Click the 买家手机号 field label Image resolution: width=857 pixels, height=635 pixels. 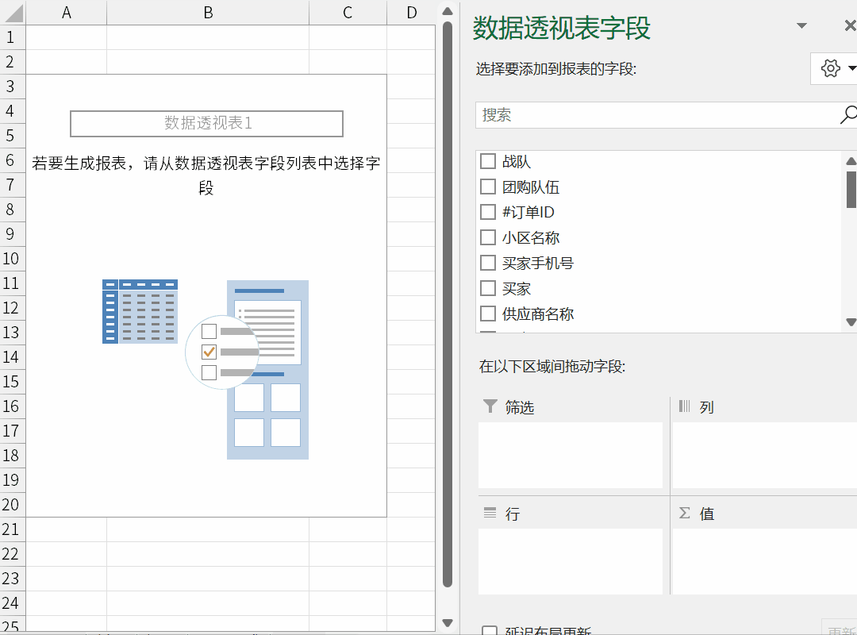(538, 263)
